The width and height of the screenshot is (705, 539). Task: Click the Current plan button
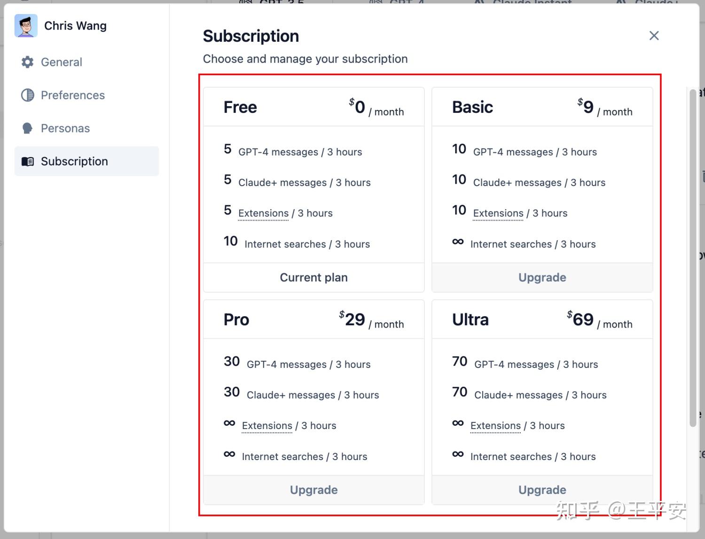tap(313, 277)
